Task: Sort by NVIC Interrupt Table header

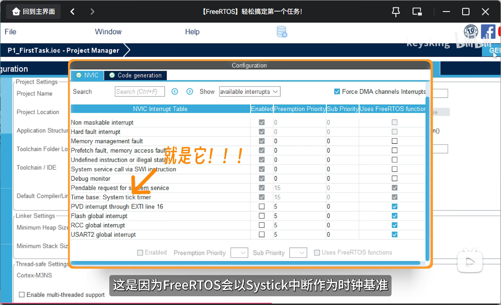Action: 160,109
